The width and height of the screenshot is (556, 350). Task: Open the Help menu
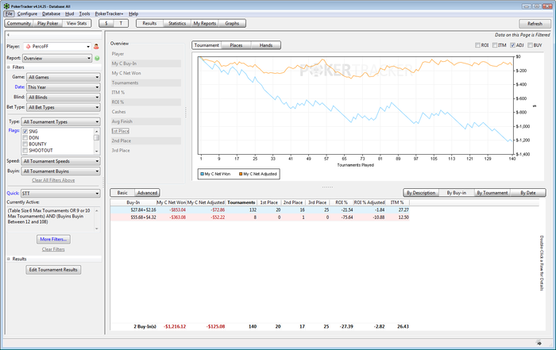pos(133,13)
